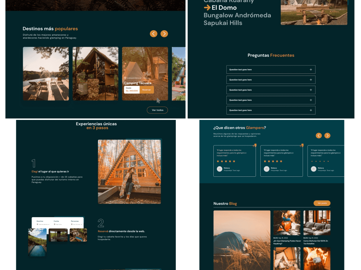The image size is (361, 270).
Task: Click the right arrow in the Glampers testimonials section
Action: tap(327, 136)
